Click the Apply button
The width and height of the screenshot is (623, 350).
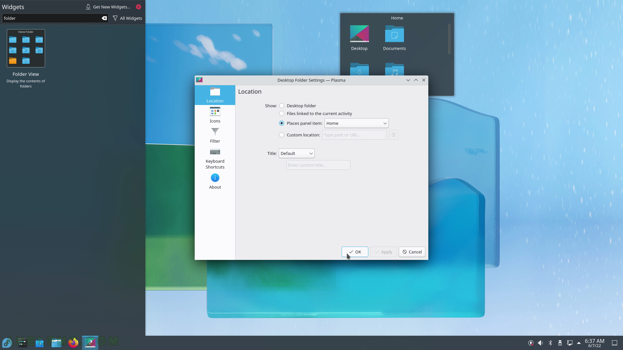tap(383, 252)
